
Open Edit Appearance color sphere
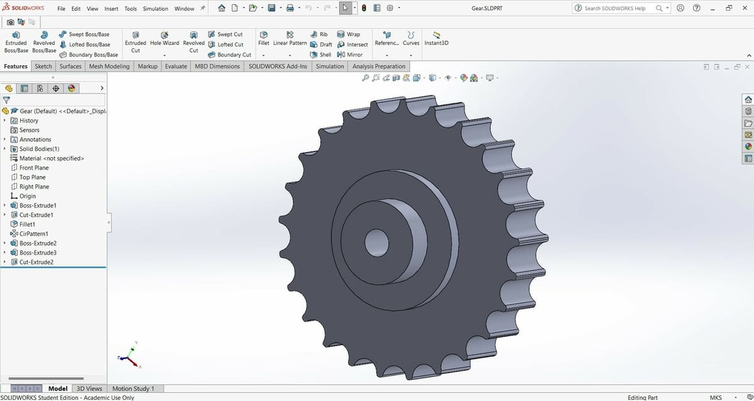tap(464, 78)
